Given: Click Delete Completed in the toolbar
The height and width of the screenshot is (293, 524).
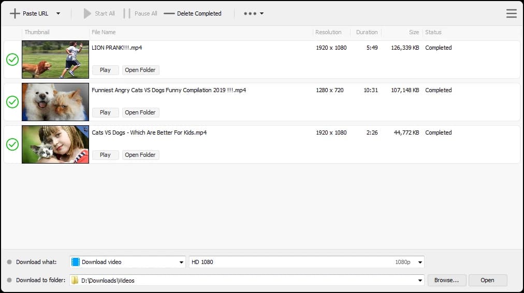Looking at the screenshot, I should pos(193,13).
